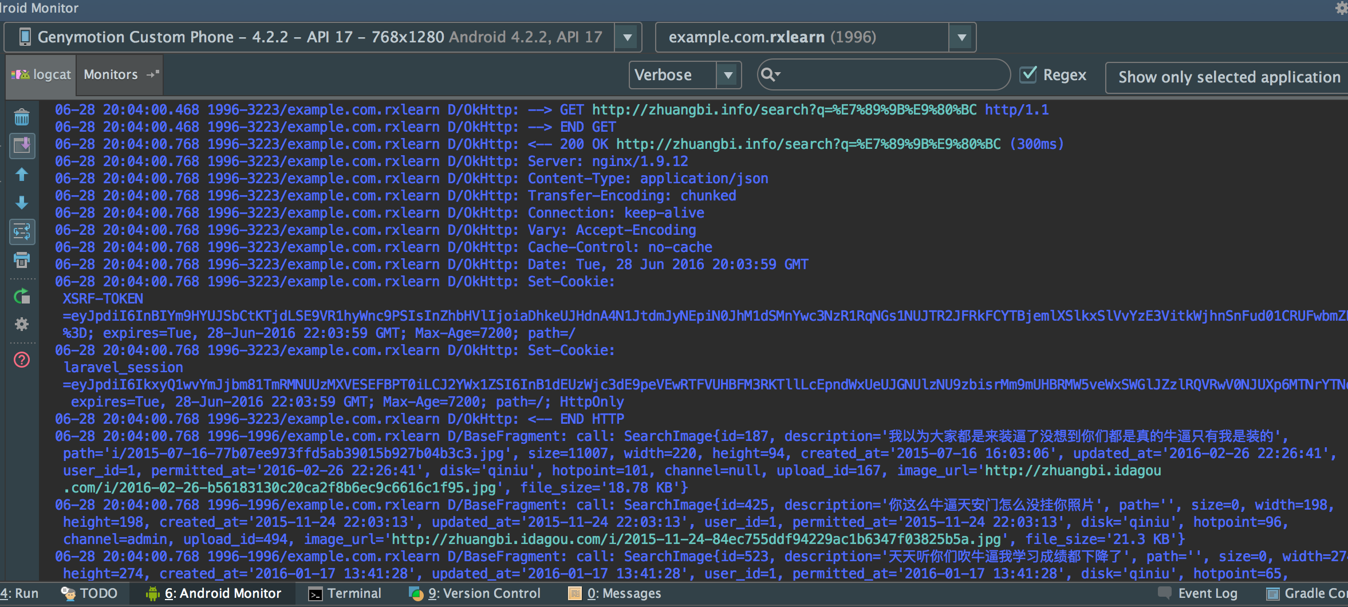This screenshot has width=1348, height=607.
Task: Toggle soft wraps in logcat sidebar
Action: point(22,232)
